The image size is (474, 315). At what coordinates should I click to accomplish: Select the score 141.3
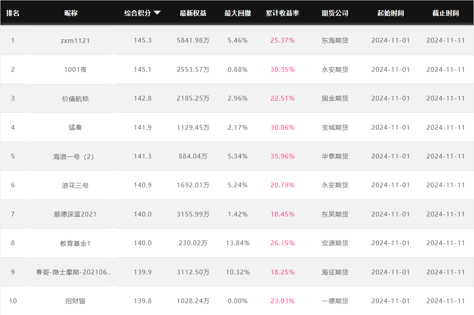coord(143,156)
